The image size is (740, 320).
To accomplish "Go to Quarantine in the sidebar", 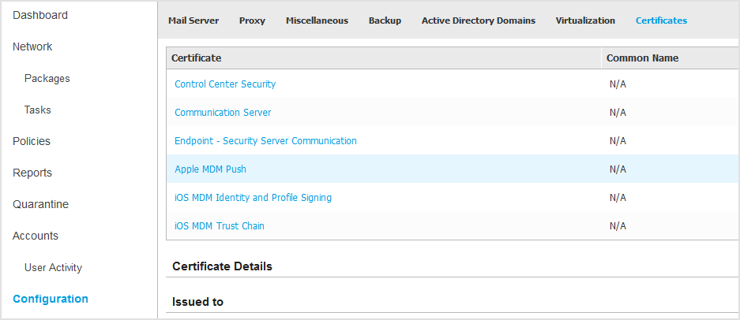I will tap(40, 204).
